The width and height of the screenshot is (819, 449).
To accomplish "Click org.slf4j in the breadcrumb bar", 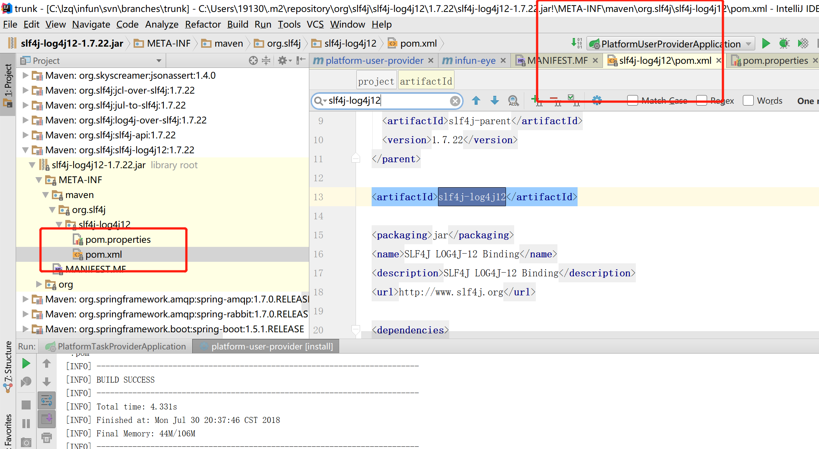I will pyautogui.click(x=277, y=44).
